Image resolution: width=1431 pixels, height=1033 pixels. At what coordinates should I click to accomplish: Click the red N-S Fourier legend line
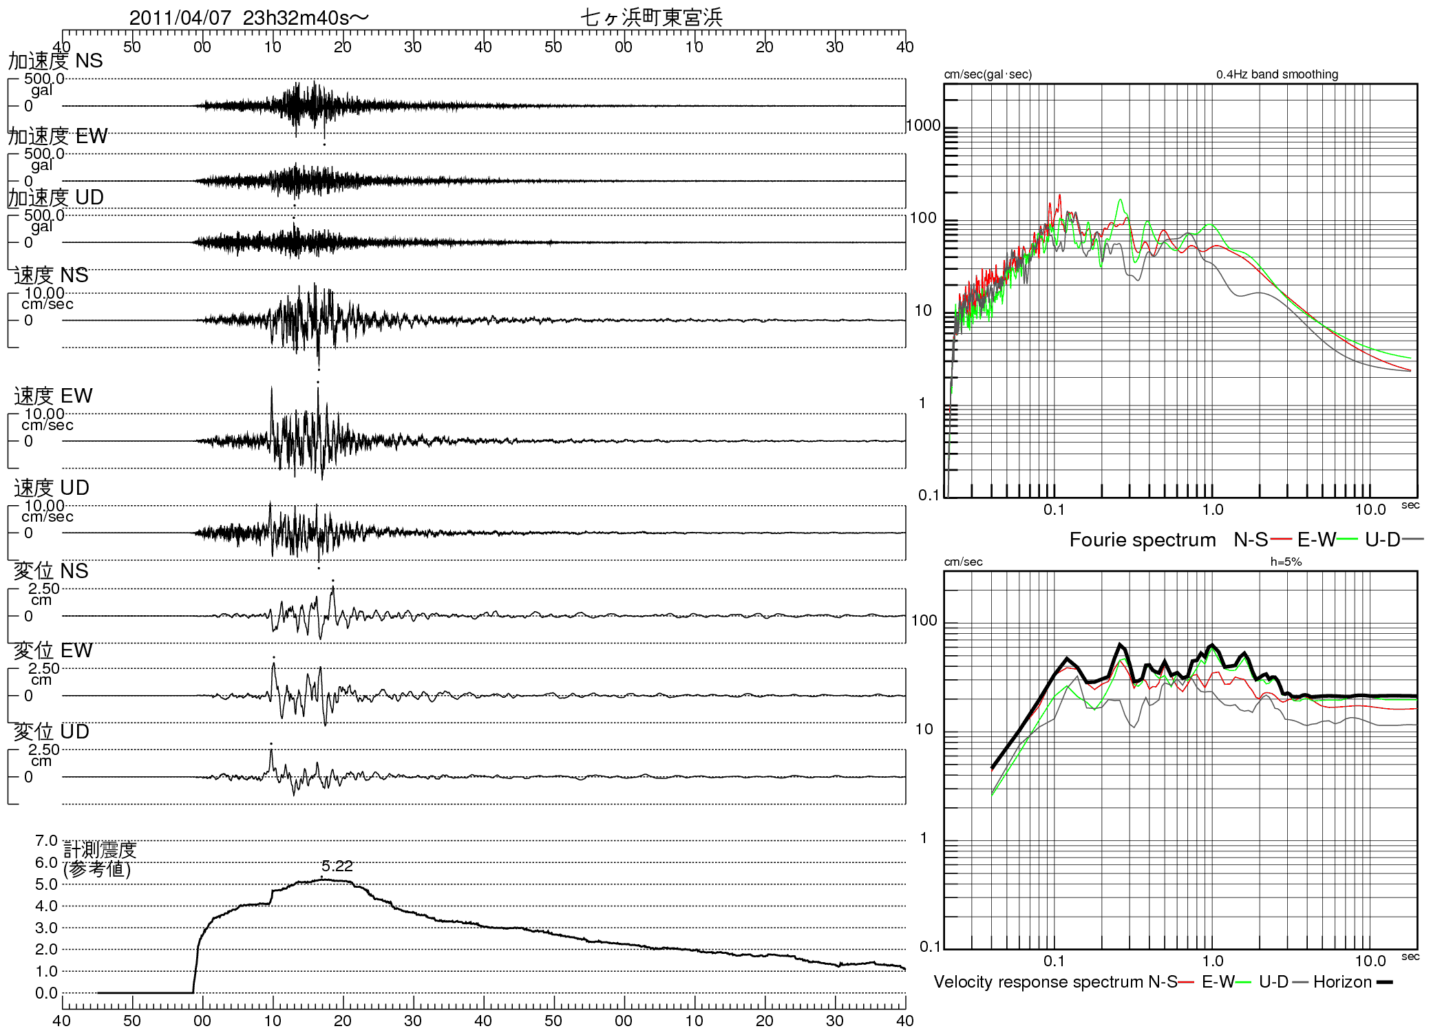[1282, 539]
